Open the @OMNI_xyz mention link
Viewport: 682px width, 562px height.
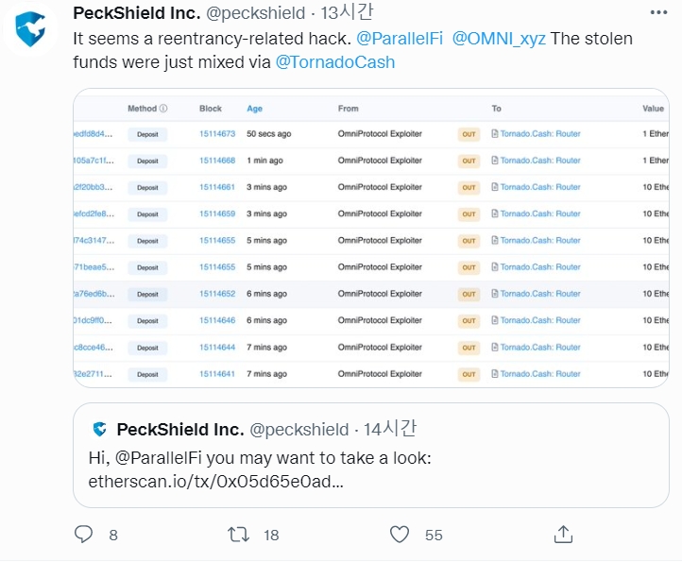click(490, 39)
